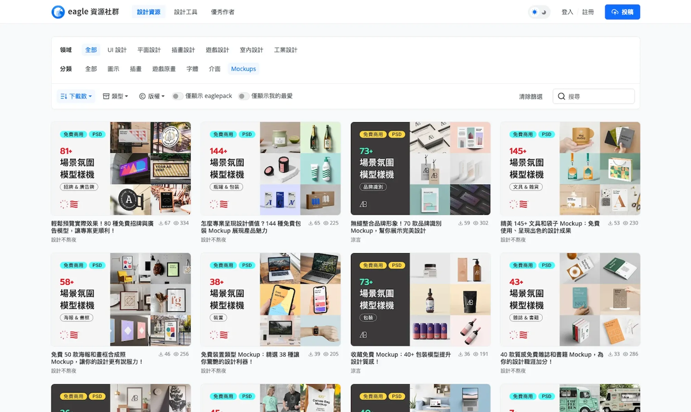Viewport: 691px width, 412px height.
Task: Select 工業設計 domain filter
Action: click(286, 50)
